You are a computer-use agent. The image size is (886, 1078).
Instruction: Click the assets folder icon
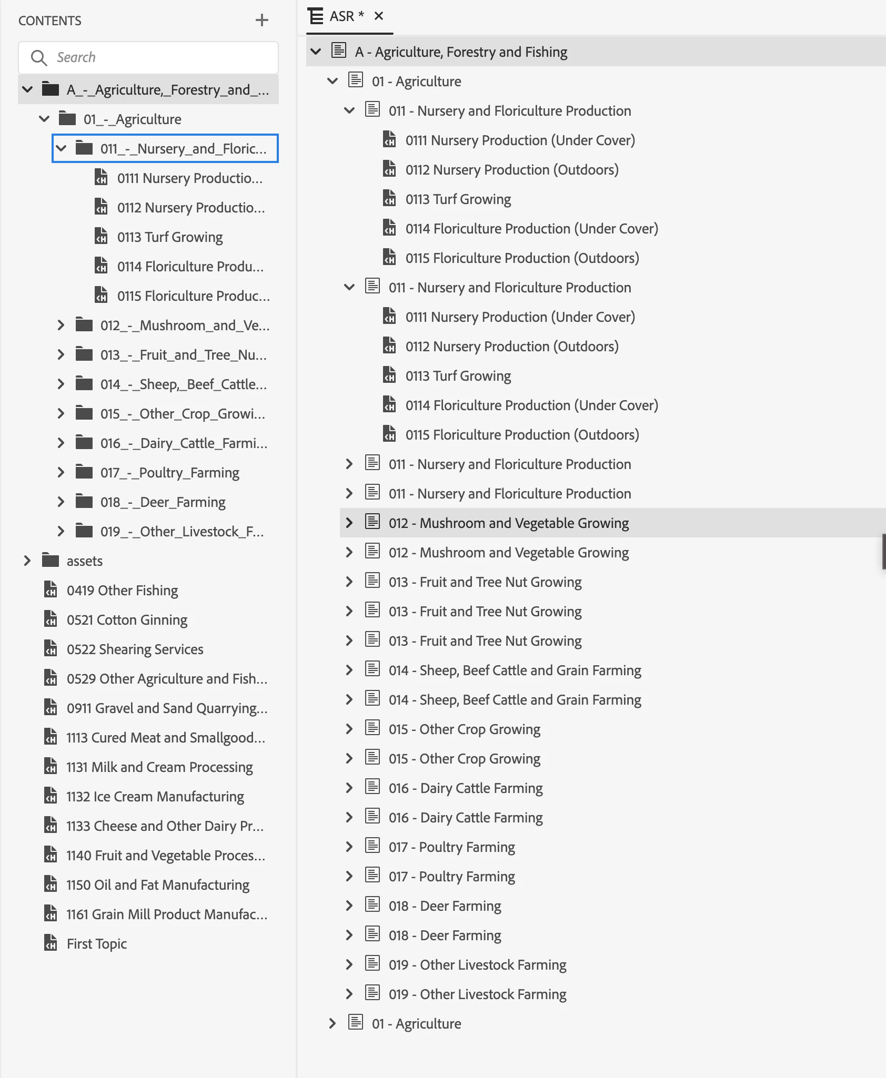click(51, 560)
